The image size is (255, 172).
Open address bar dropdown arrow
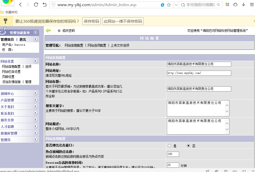click(176, 5)
